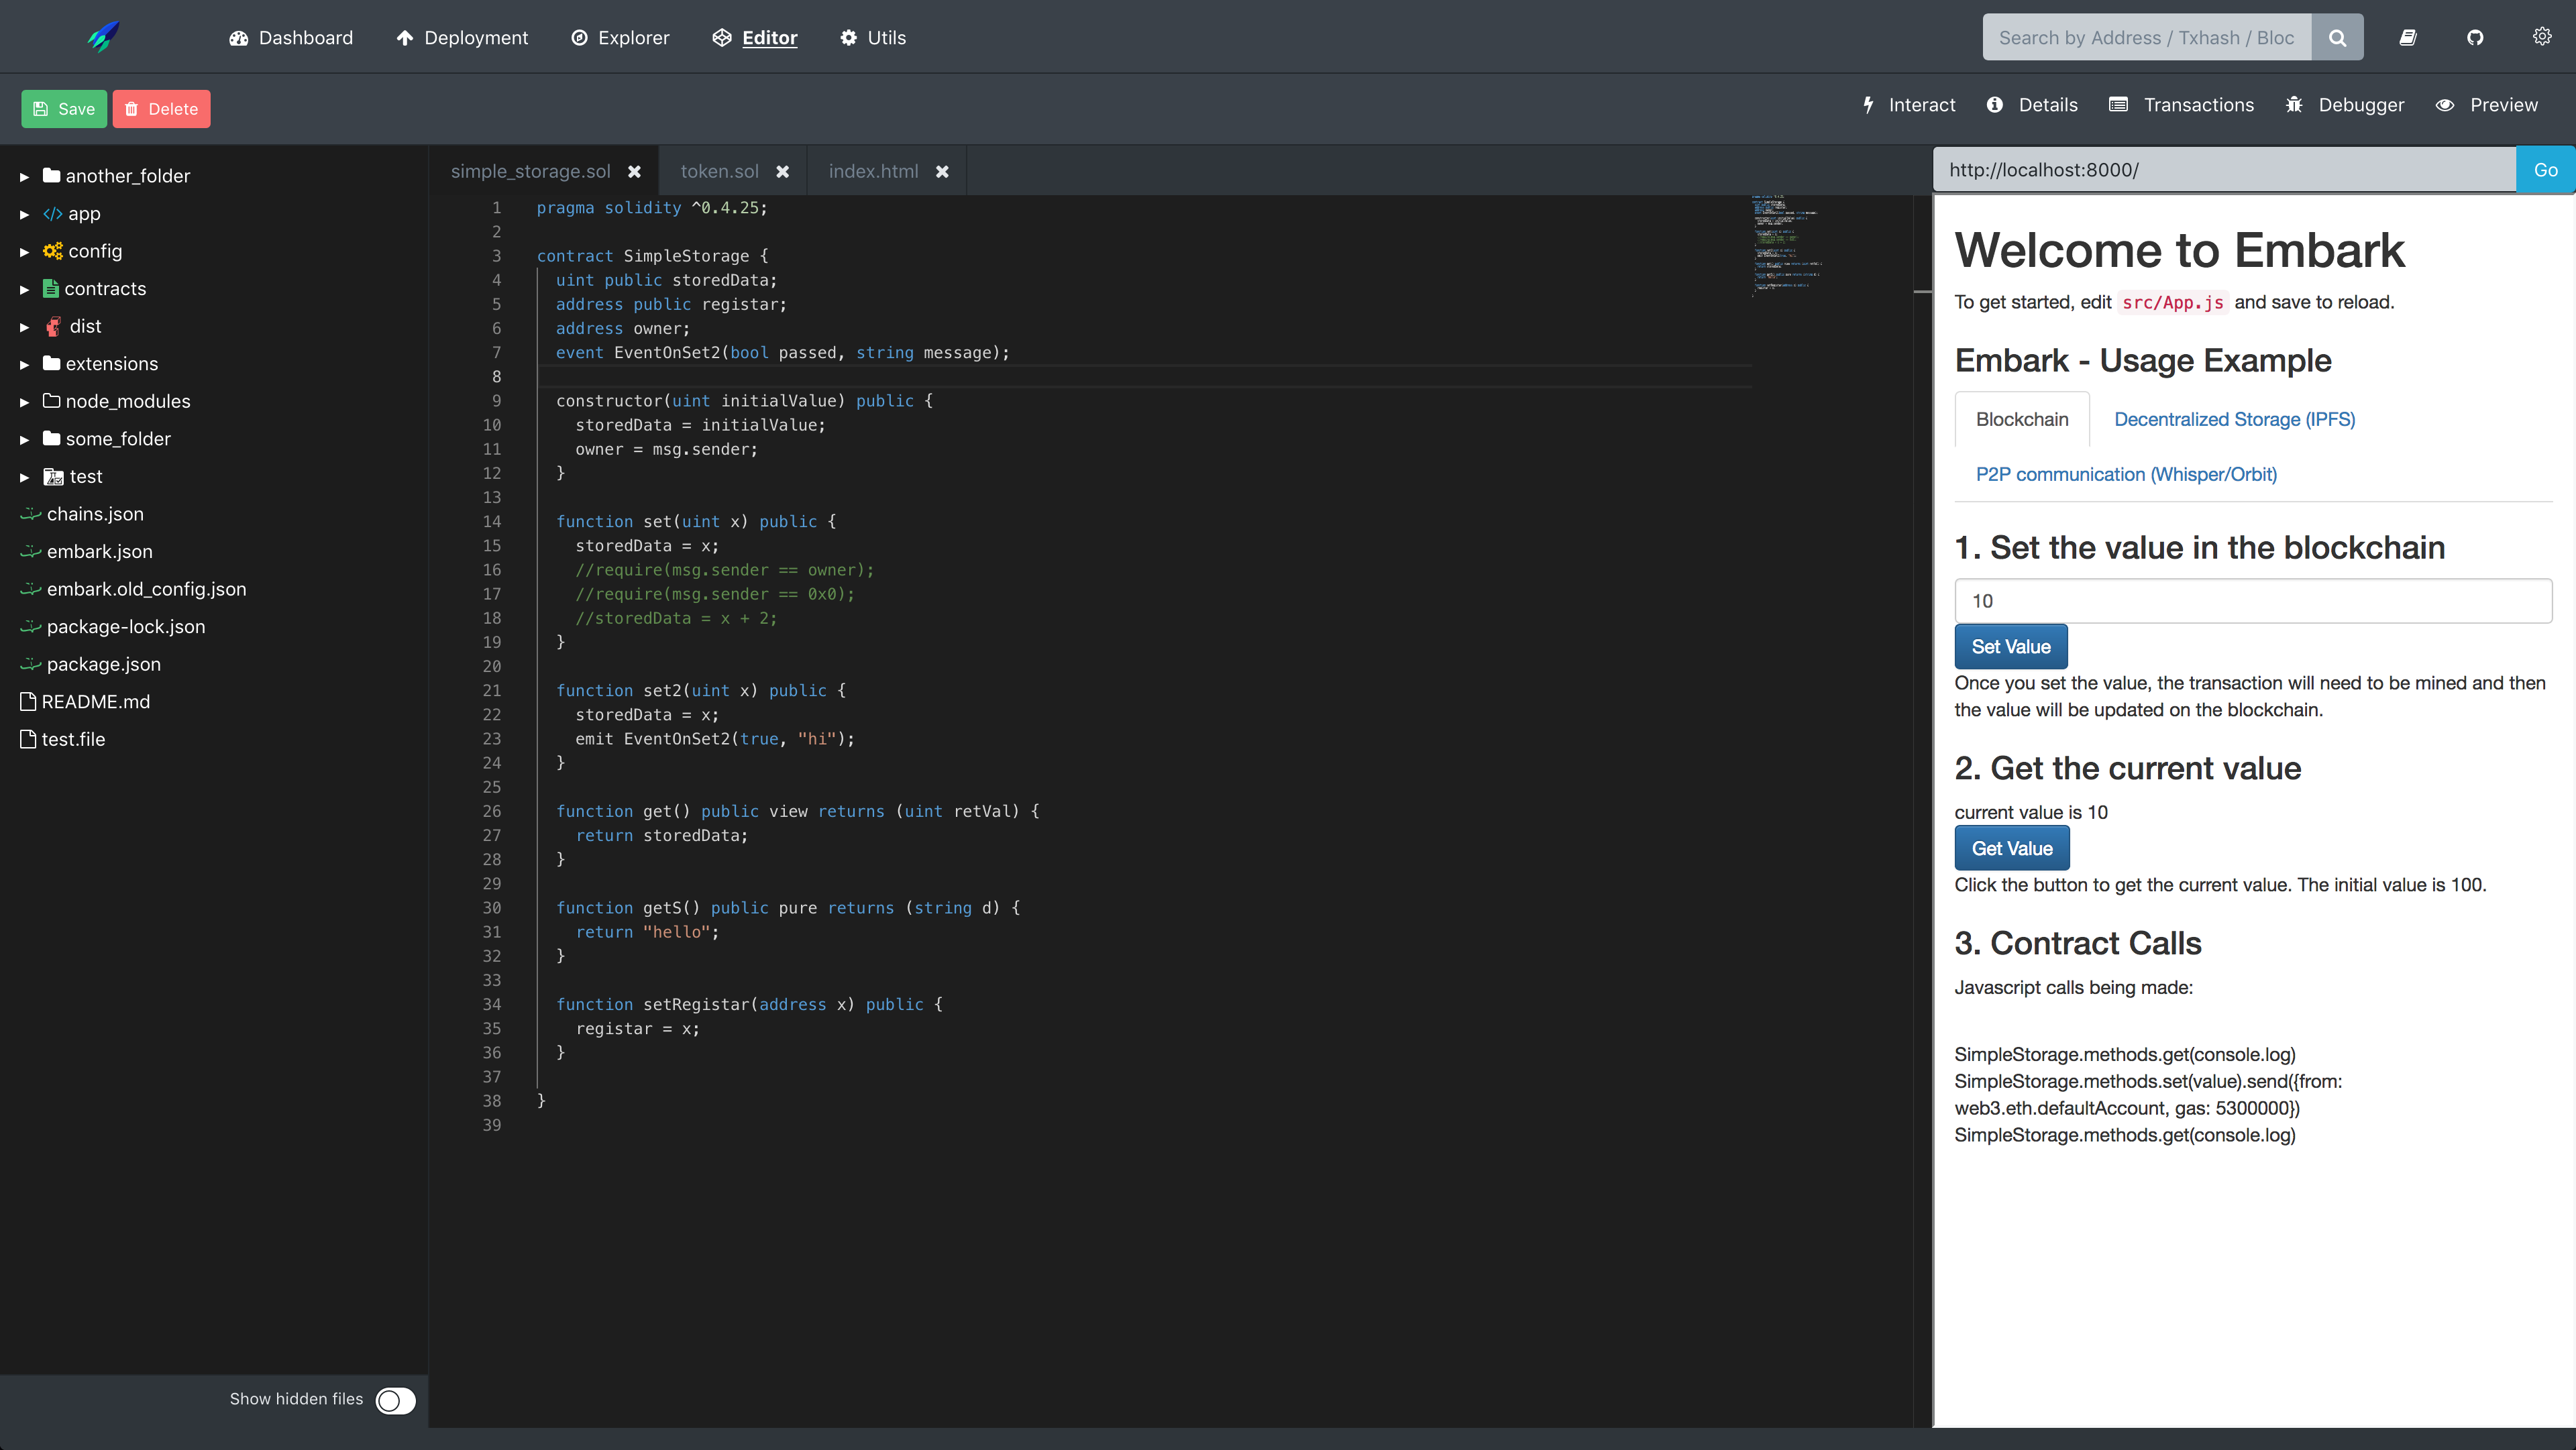
Task: Toggle the Interact panel
Action: pos(1909,105)
